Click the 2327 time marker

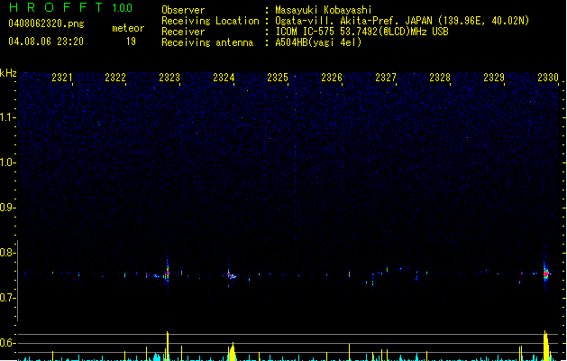click(x=386, y=78)
